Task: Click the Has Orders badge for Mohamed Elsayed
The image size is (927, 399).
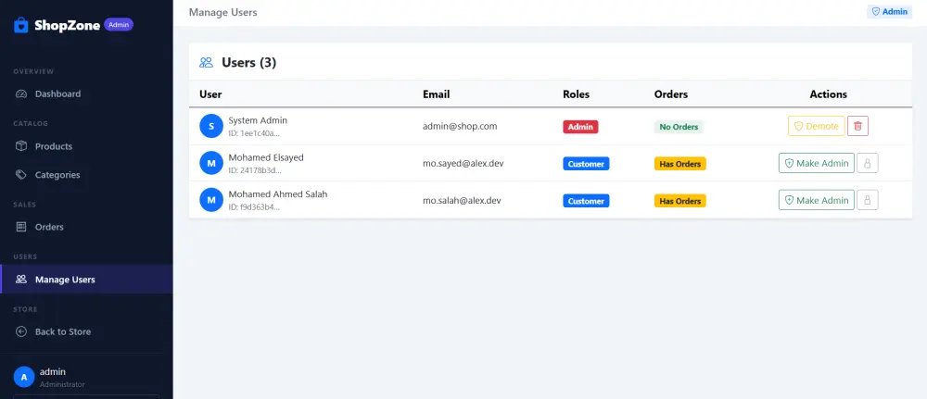Action: (x=679, y=164)
